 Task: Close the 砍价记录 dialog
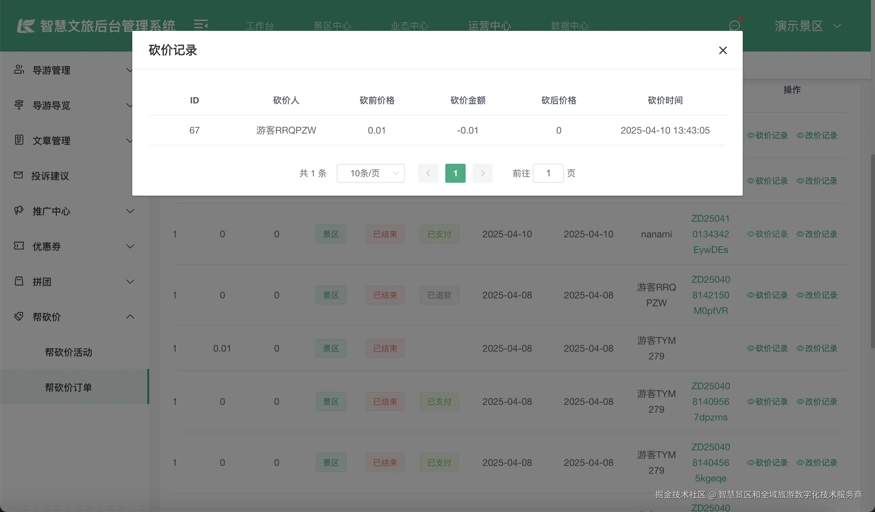click(723, 50)
